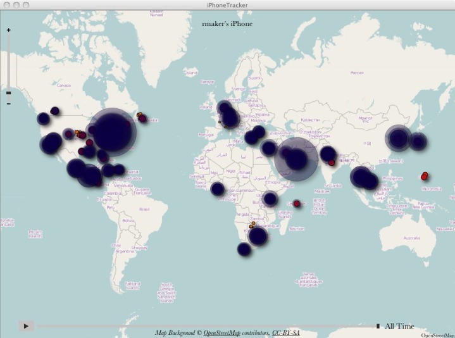Click the OpenStreetMap credit in the corner
The width and height of the screenshot is (455, 338).
coord(437,335)
